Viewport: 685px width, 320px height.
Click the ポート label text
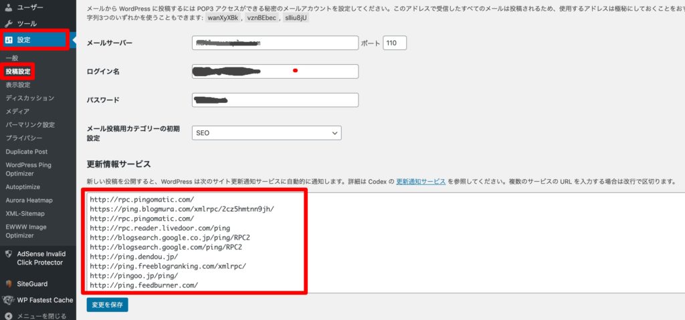pyautogui.click(x=371, y=43)
